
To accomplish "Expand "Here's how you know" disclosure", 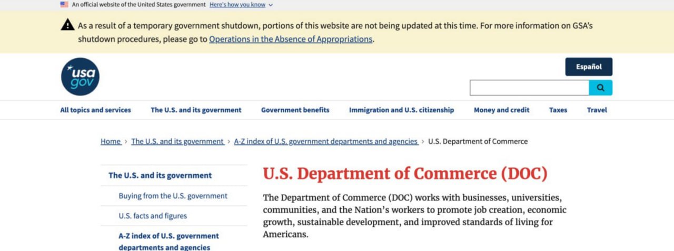I will click(x=241, y=5).
